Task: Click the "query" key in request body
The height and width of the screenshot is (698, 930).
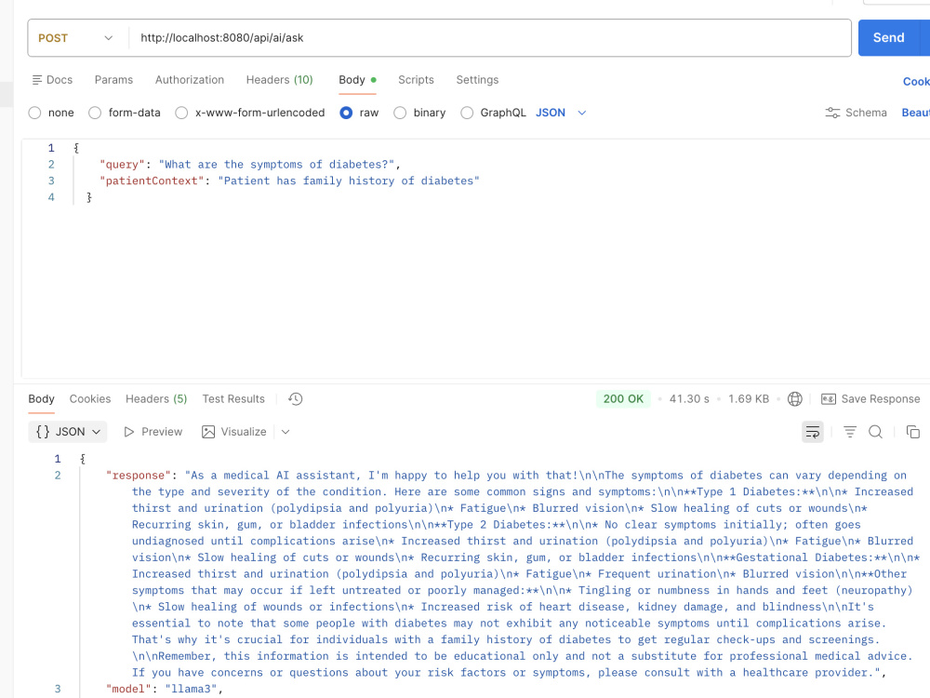Action: click(122, 165)
